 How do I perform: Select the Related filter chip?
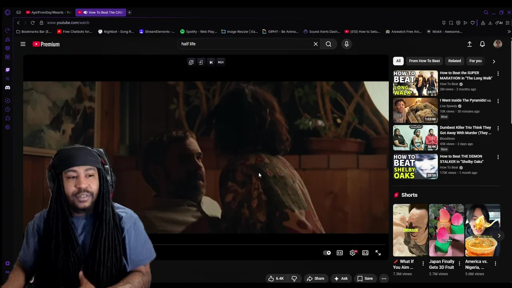454,61
